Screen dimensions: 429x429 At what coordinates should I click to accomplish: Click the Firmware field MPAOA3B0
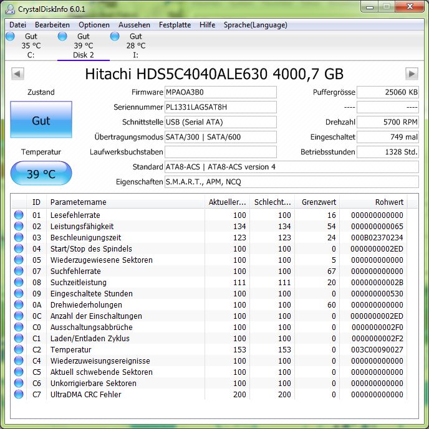click(x=221, y=92)
